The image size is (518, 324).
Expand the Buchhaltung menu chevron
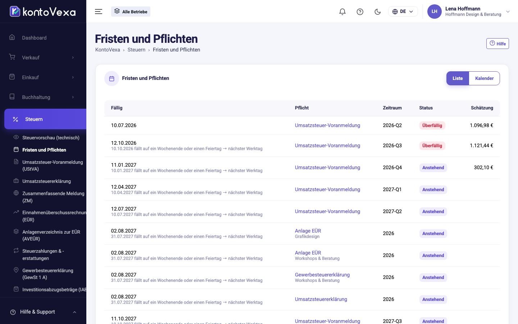(73, 97)
